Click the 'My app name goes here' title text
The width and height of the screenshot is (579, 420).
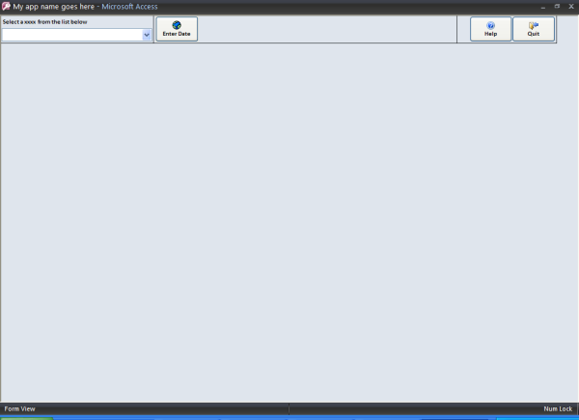53,7
